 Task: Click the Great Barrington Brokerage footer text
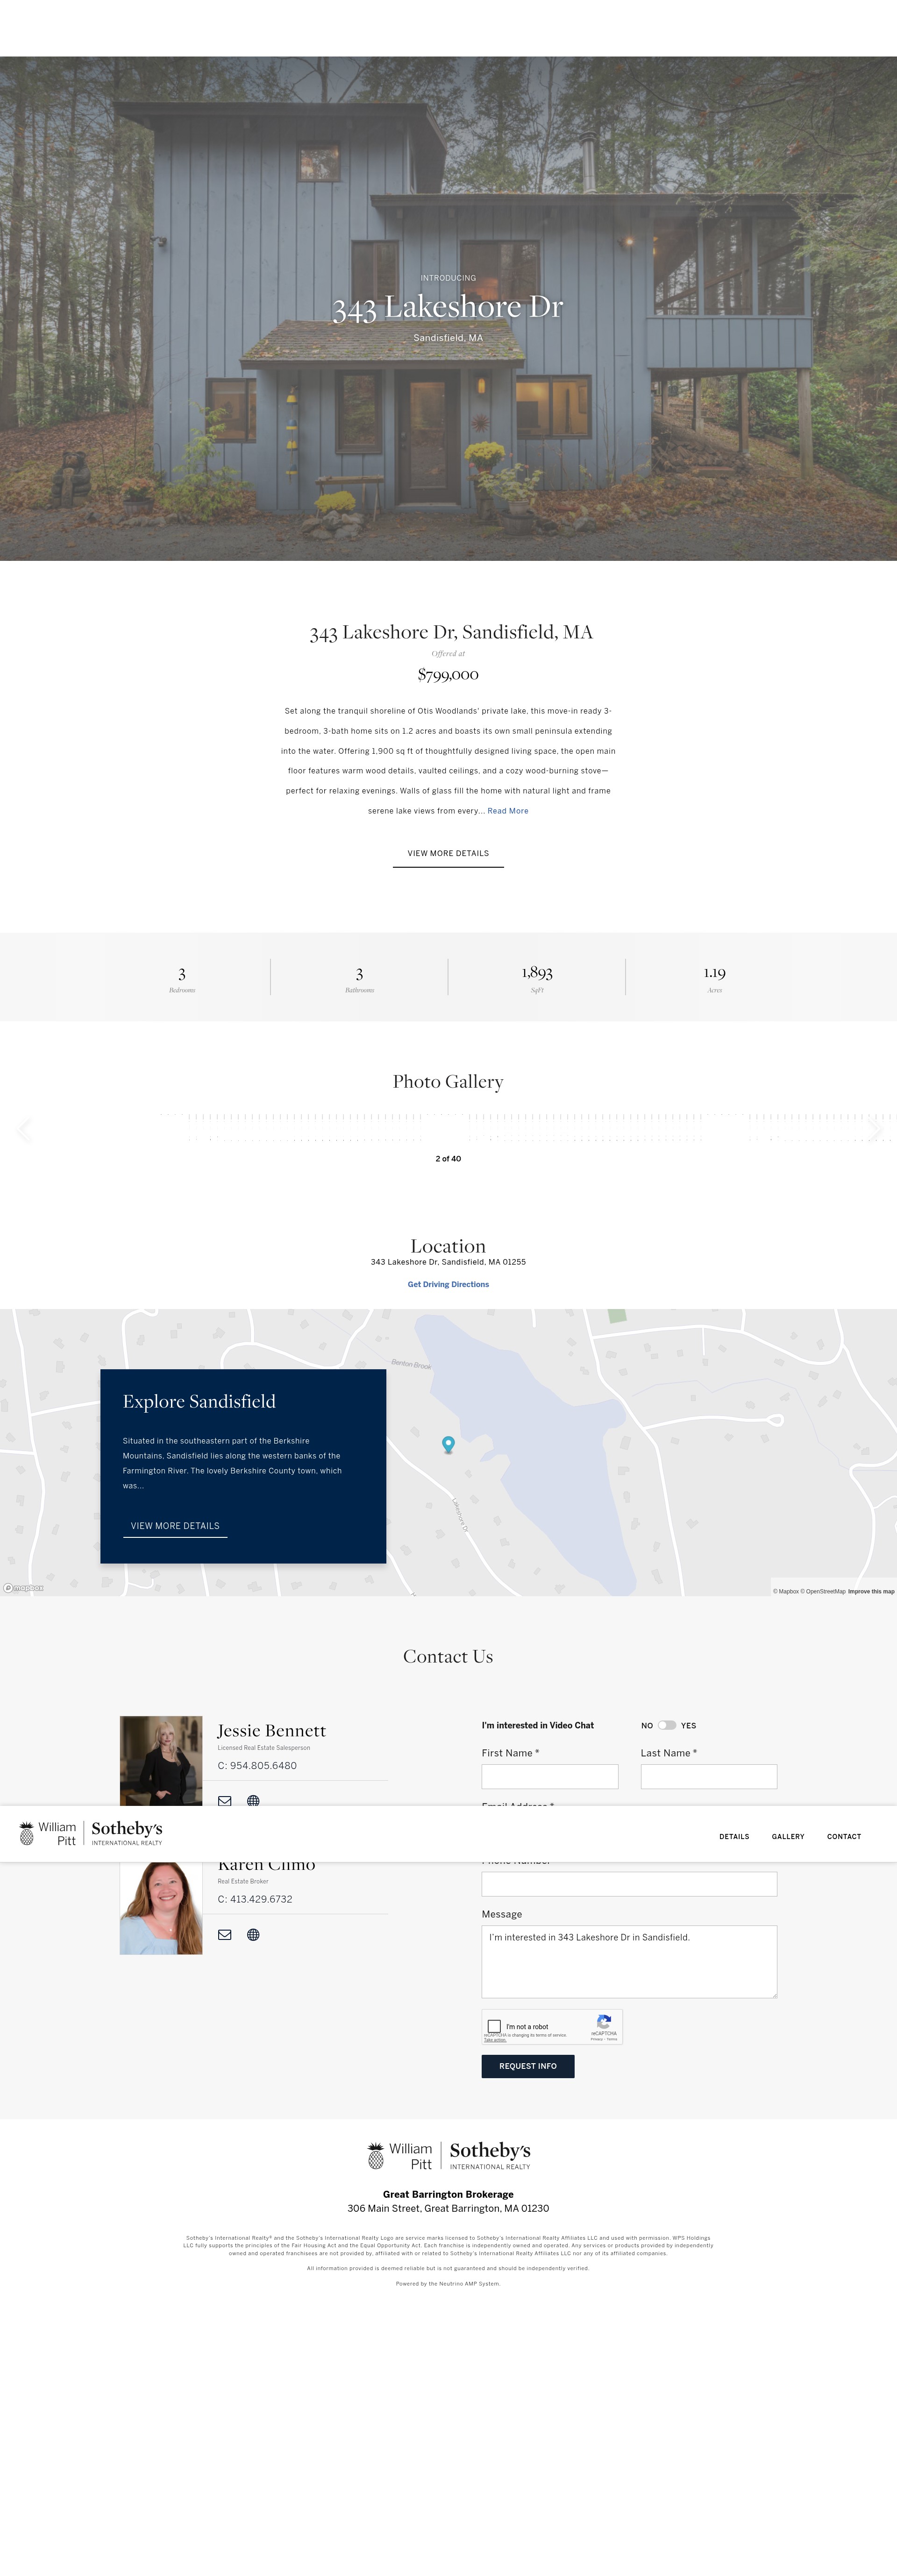coord(448,2194)
